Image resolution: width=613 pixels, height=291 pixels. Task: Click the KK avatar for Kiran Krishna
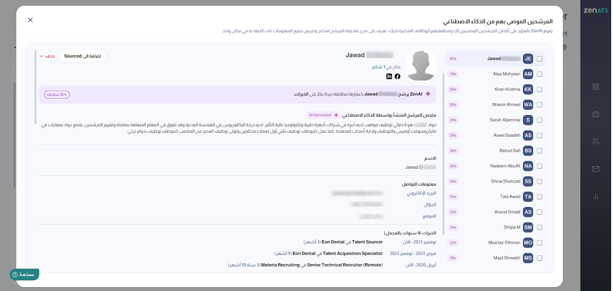click(528, 89)
